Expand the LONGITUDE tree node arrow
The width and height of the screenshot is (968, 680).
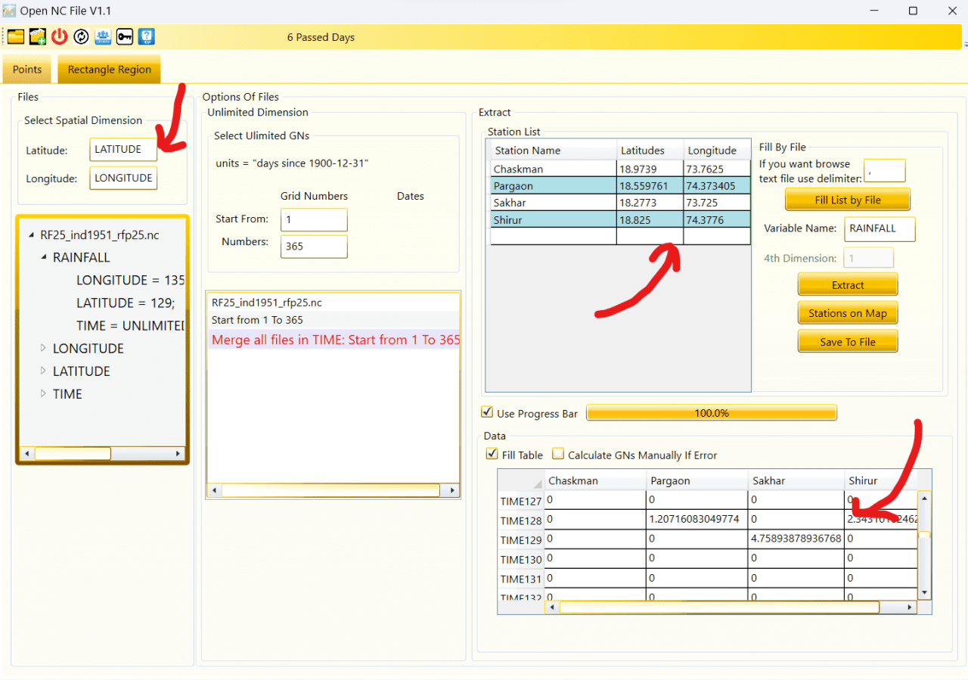tap(44, 349)
